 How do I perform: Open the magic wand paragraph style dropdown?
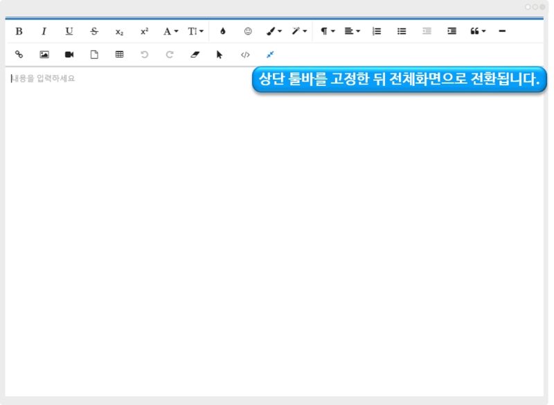click(299, 31)
